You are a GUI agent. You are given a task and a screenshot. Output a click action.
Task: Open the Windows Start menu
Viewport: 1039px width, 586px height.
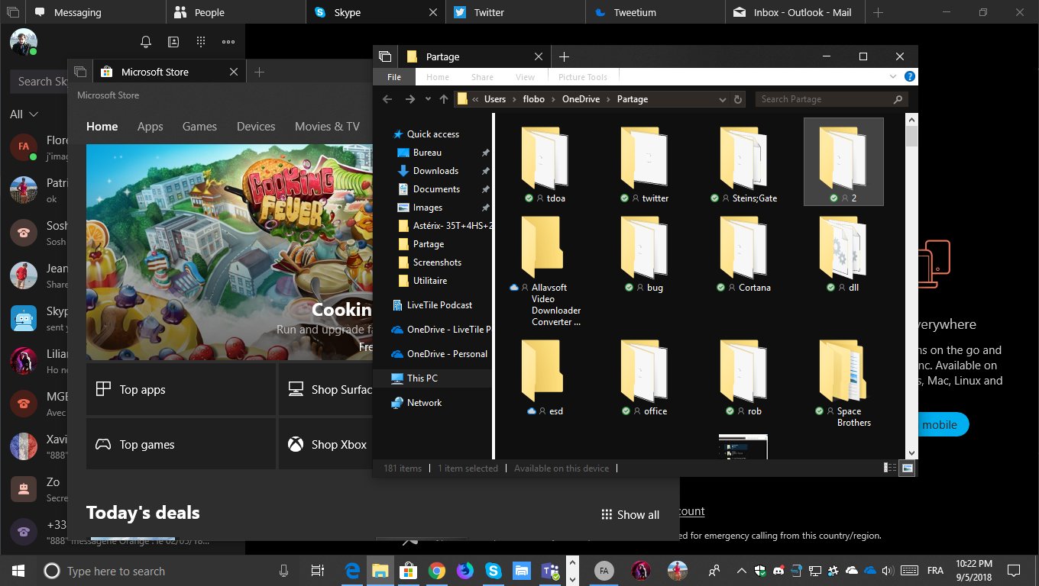18,571
